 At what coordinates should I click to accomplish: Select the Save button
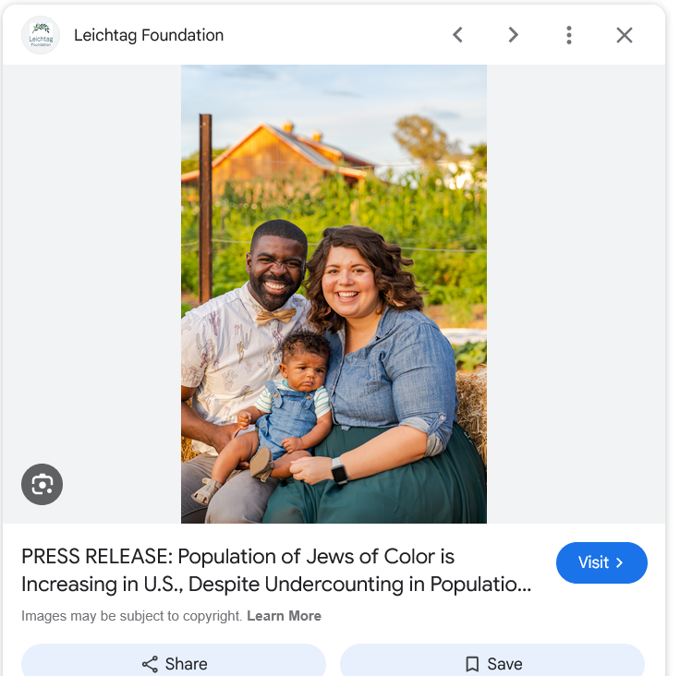pyautogui.click(x=492, y=660)
